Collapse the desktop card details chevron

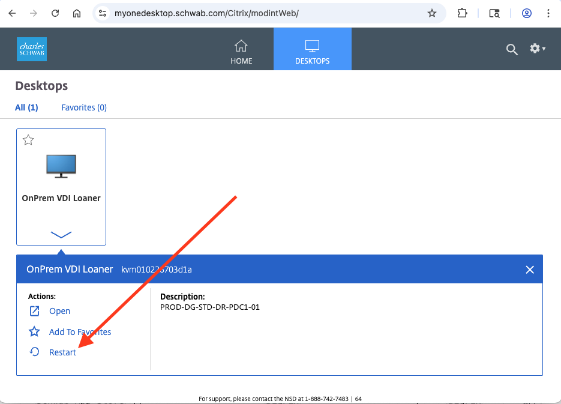click(61, 234)
